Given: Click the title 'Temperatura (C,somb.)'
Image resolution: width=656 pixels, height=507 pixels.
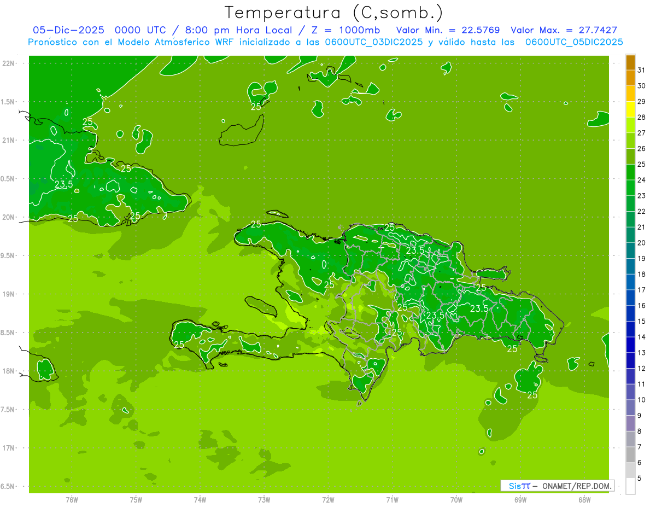Looking at the screenshot, I should pyautogui.click(x=334, y=13).
